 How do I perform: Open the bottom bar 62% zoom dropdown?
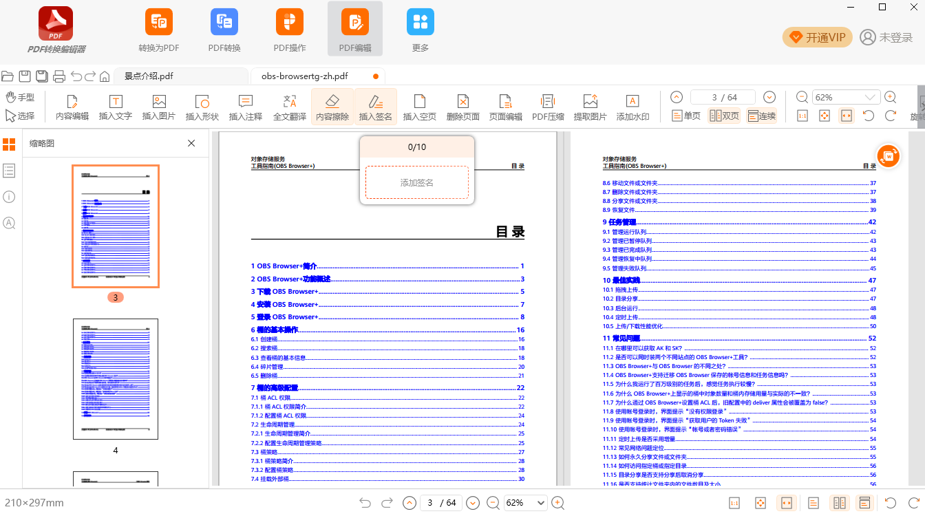tap(525, 503)
